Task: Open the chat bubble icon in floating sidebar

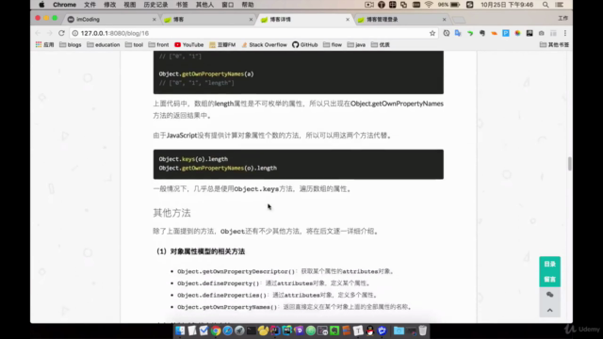Action: 550,295
